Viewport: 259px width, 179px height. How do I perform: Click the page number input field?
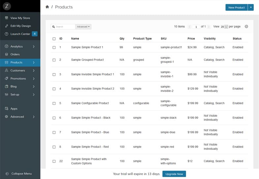pyautogui.click(x=196, y=27)
